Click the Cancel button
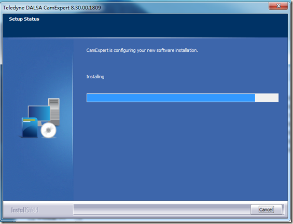 [266, 209]
